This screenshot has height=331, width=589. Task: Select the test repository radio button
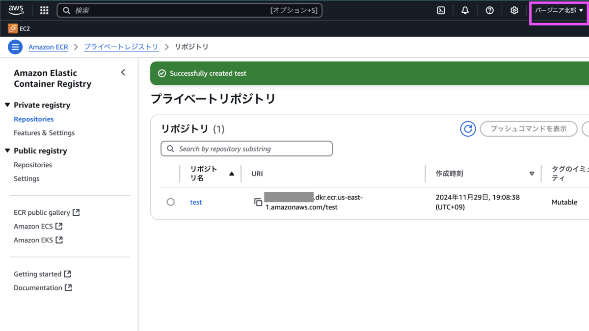[170, 202]
